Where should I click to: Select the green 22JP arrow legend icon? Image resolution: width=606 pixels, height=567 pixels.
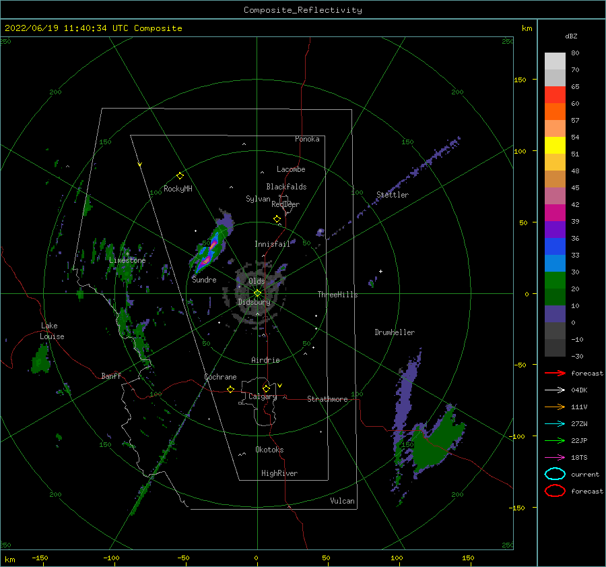(x=555, y=440)
